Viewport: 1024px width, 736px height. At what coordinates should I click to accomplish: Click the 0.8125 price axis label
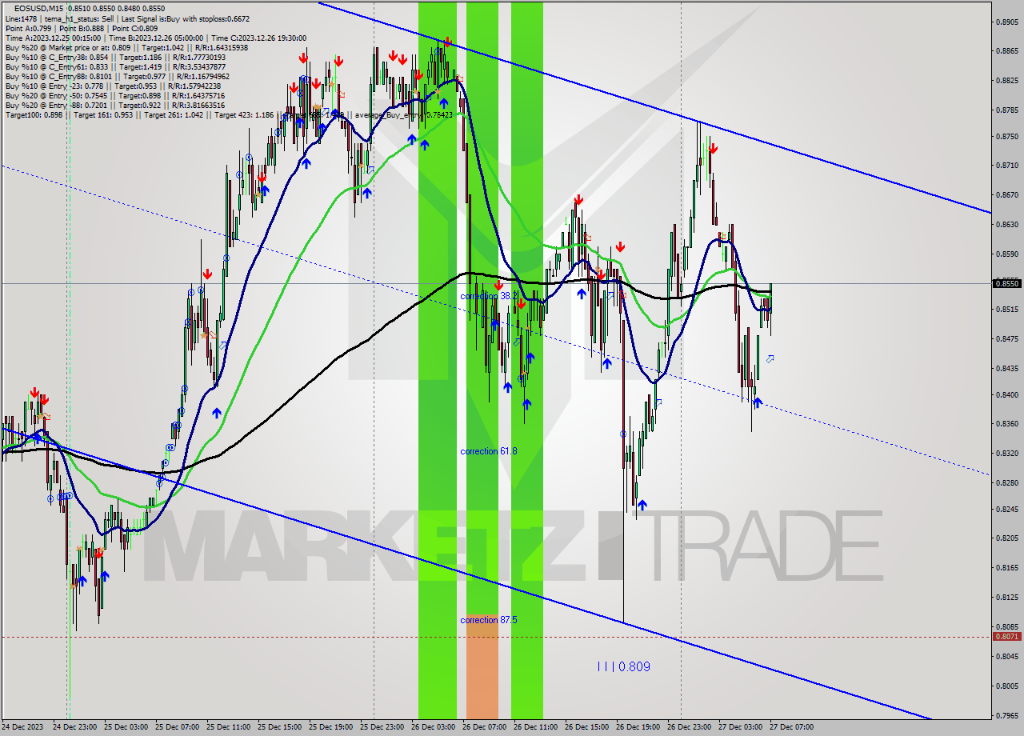1006,597
